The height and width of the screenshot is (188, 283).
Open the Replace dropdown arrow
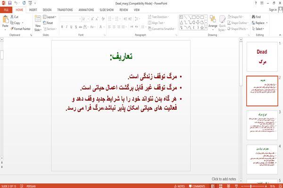pyautogui.click(x=267, y=23)
